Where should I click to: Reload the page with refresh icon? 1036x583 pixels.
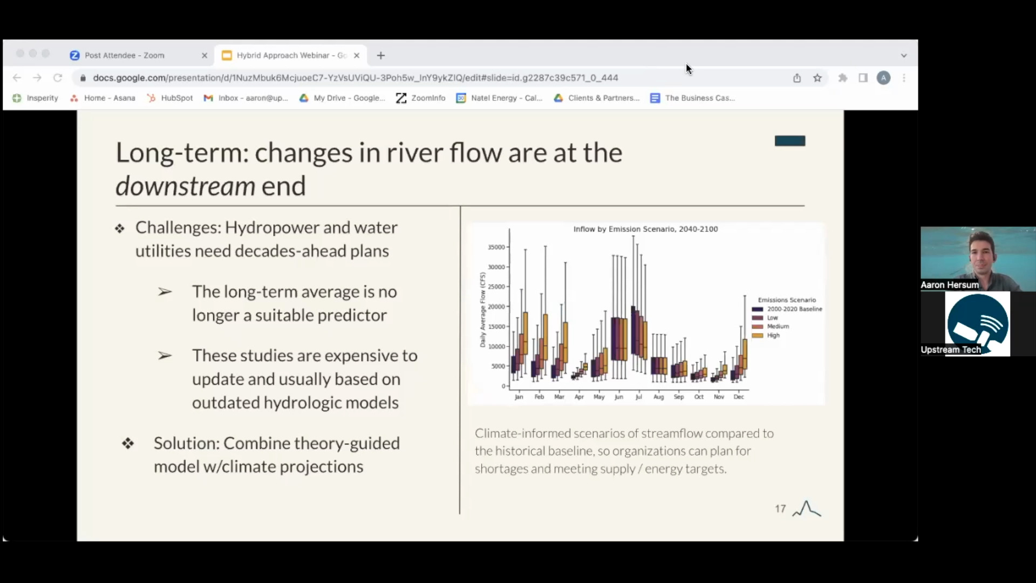point(58,78)
